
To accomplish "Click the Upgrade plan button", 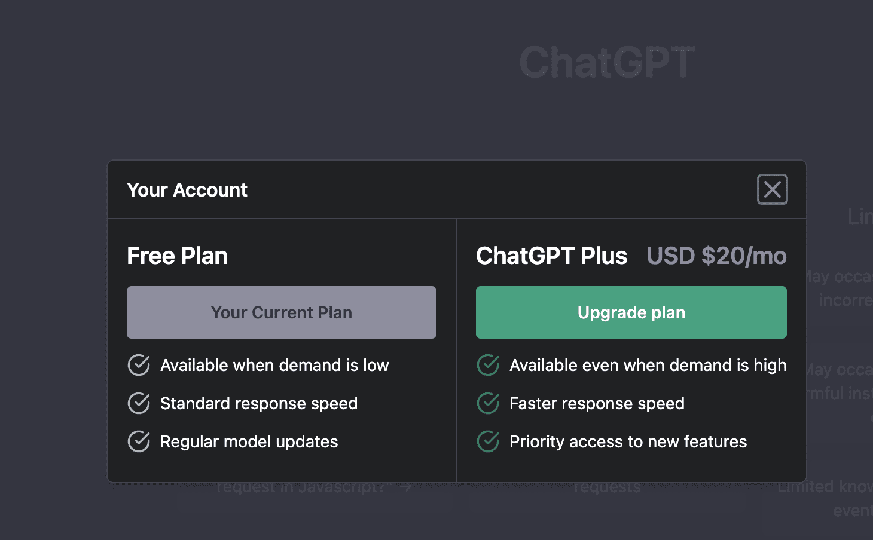I will click(631, 312).
